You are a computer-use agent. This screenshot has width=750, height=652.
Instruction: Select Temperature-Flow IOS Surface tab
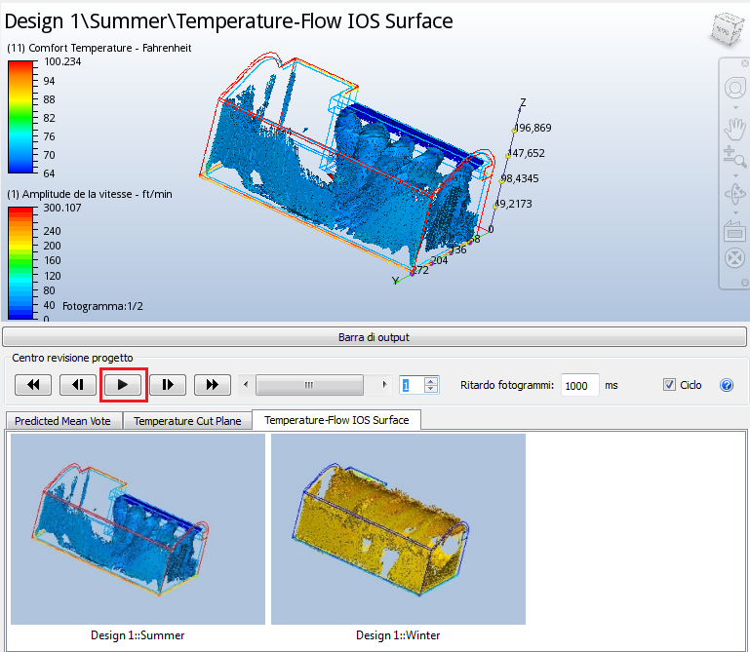click(336, 420)
